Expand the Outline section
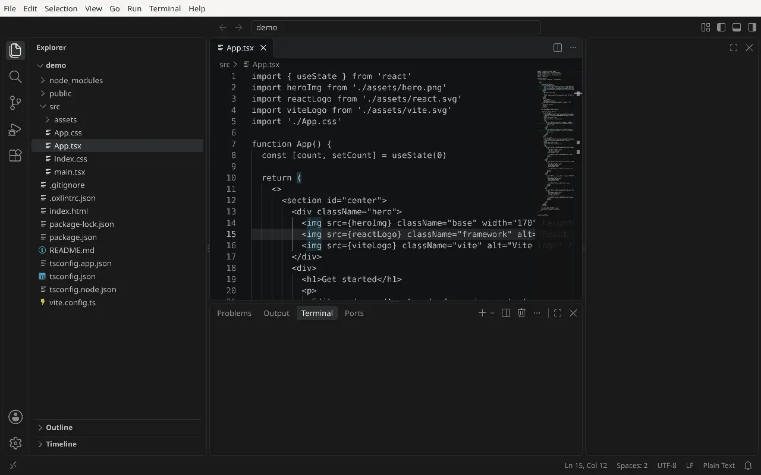The width and height of the screenshot is (761, 475). 117,427
